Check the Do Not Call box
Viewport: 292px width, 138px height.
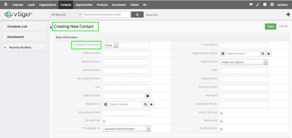pyautogui.click(x=104, y=121)
